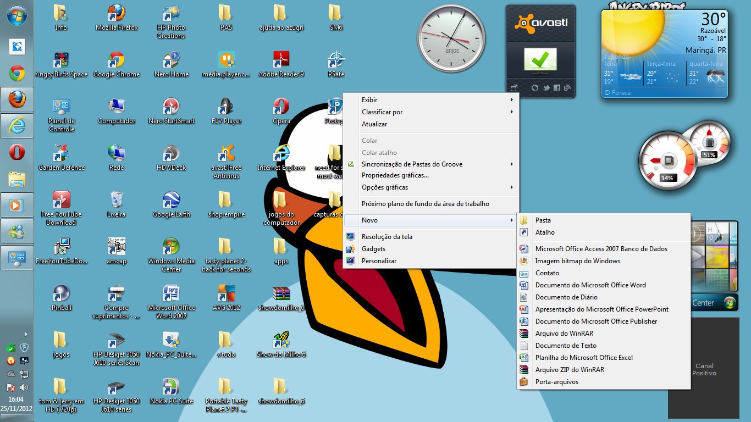The image size is (751, 422).
Task: Open the Computador desktop icon
Action: (x=117, y=111)
